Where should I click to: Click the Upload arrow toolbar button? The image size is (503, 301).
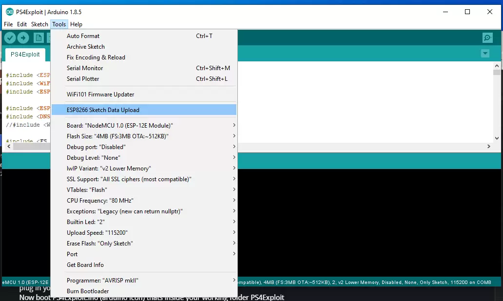[x=23, y=38]
